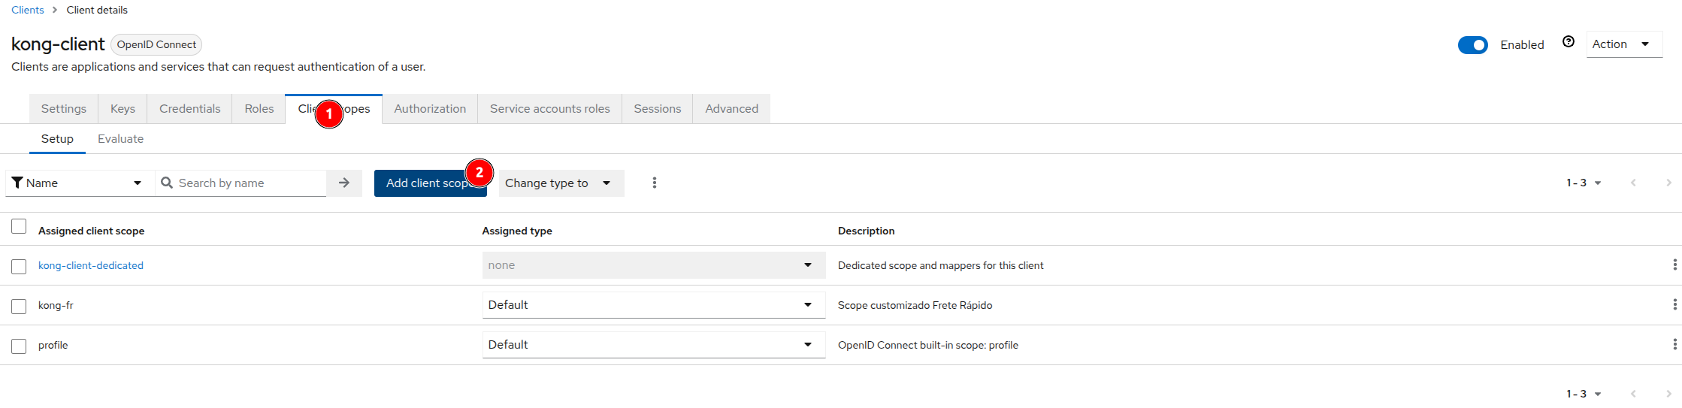The width and height of the screenshot is (1682, 408).
Task: Open assigned type dropdown for kong-fr
Action: (x=652, y=305)
